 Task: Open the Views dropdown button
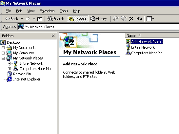coord(150,19)
